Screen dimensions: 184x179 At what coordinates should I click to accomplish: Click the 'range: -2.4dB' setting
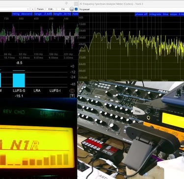(43, 14)
